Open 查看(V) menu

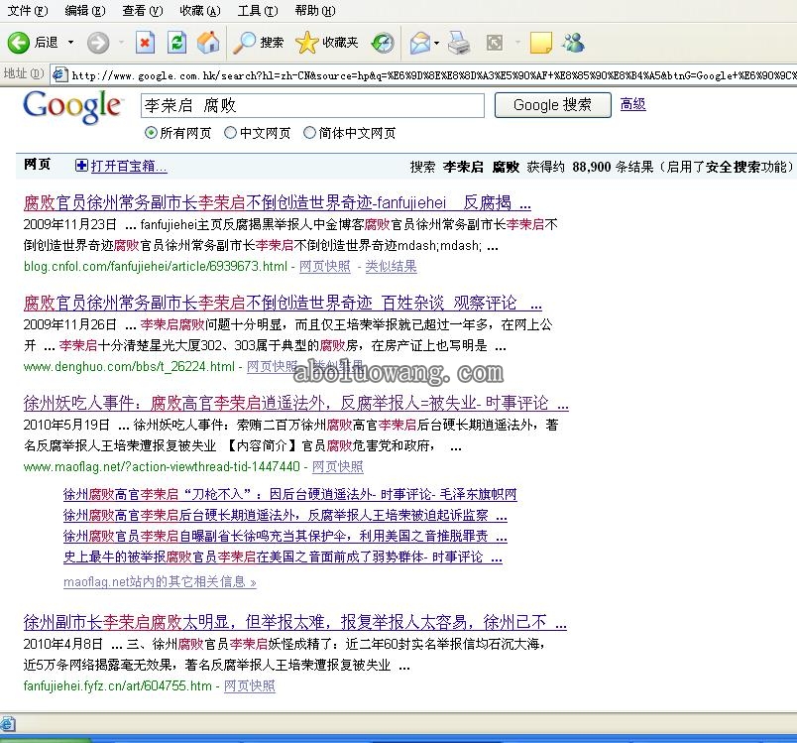coord(143,11)
